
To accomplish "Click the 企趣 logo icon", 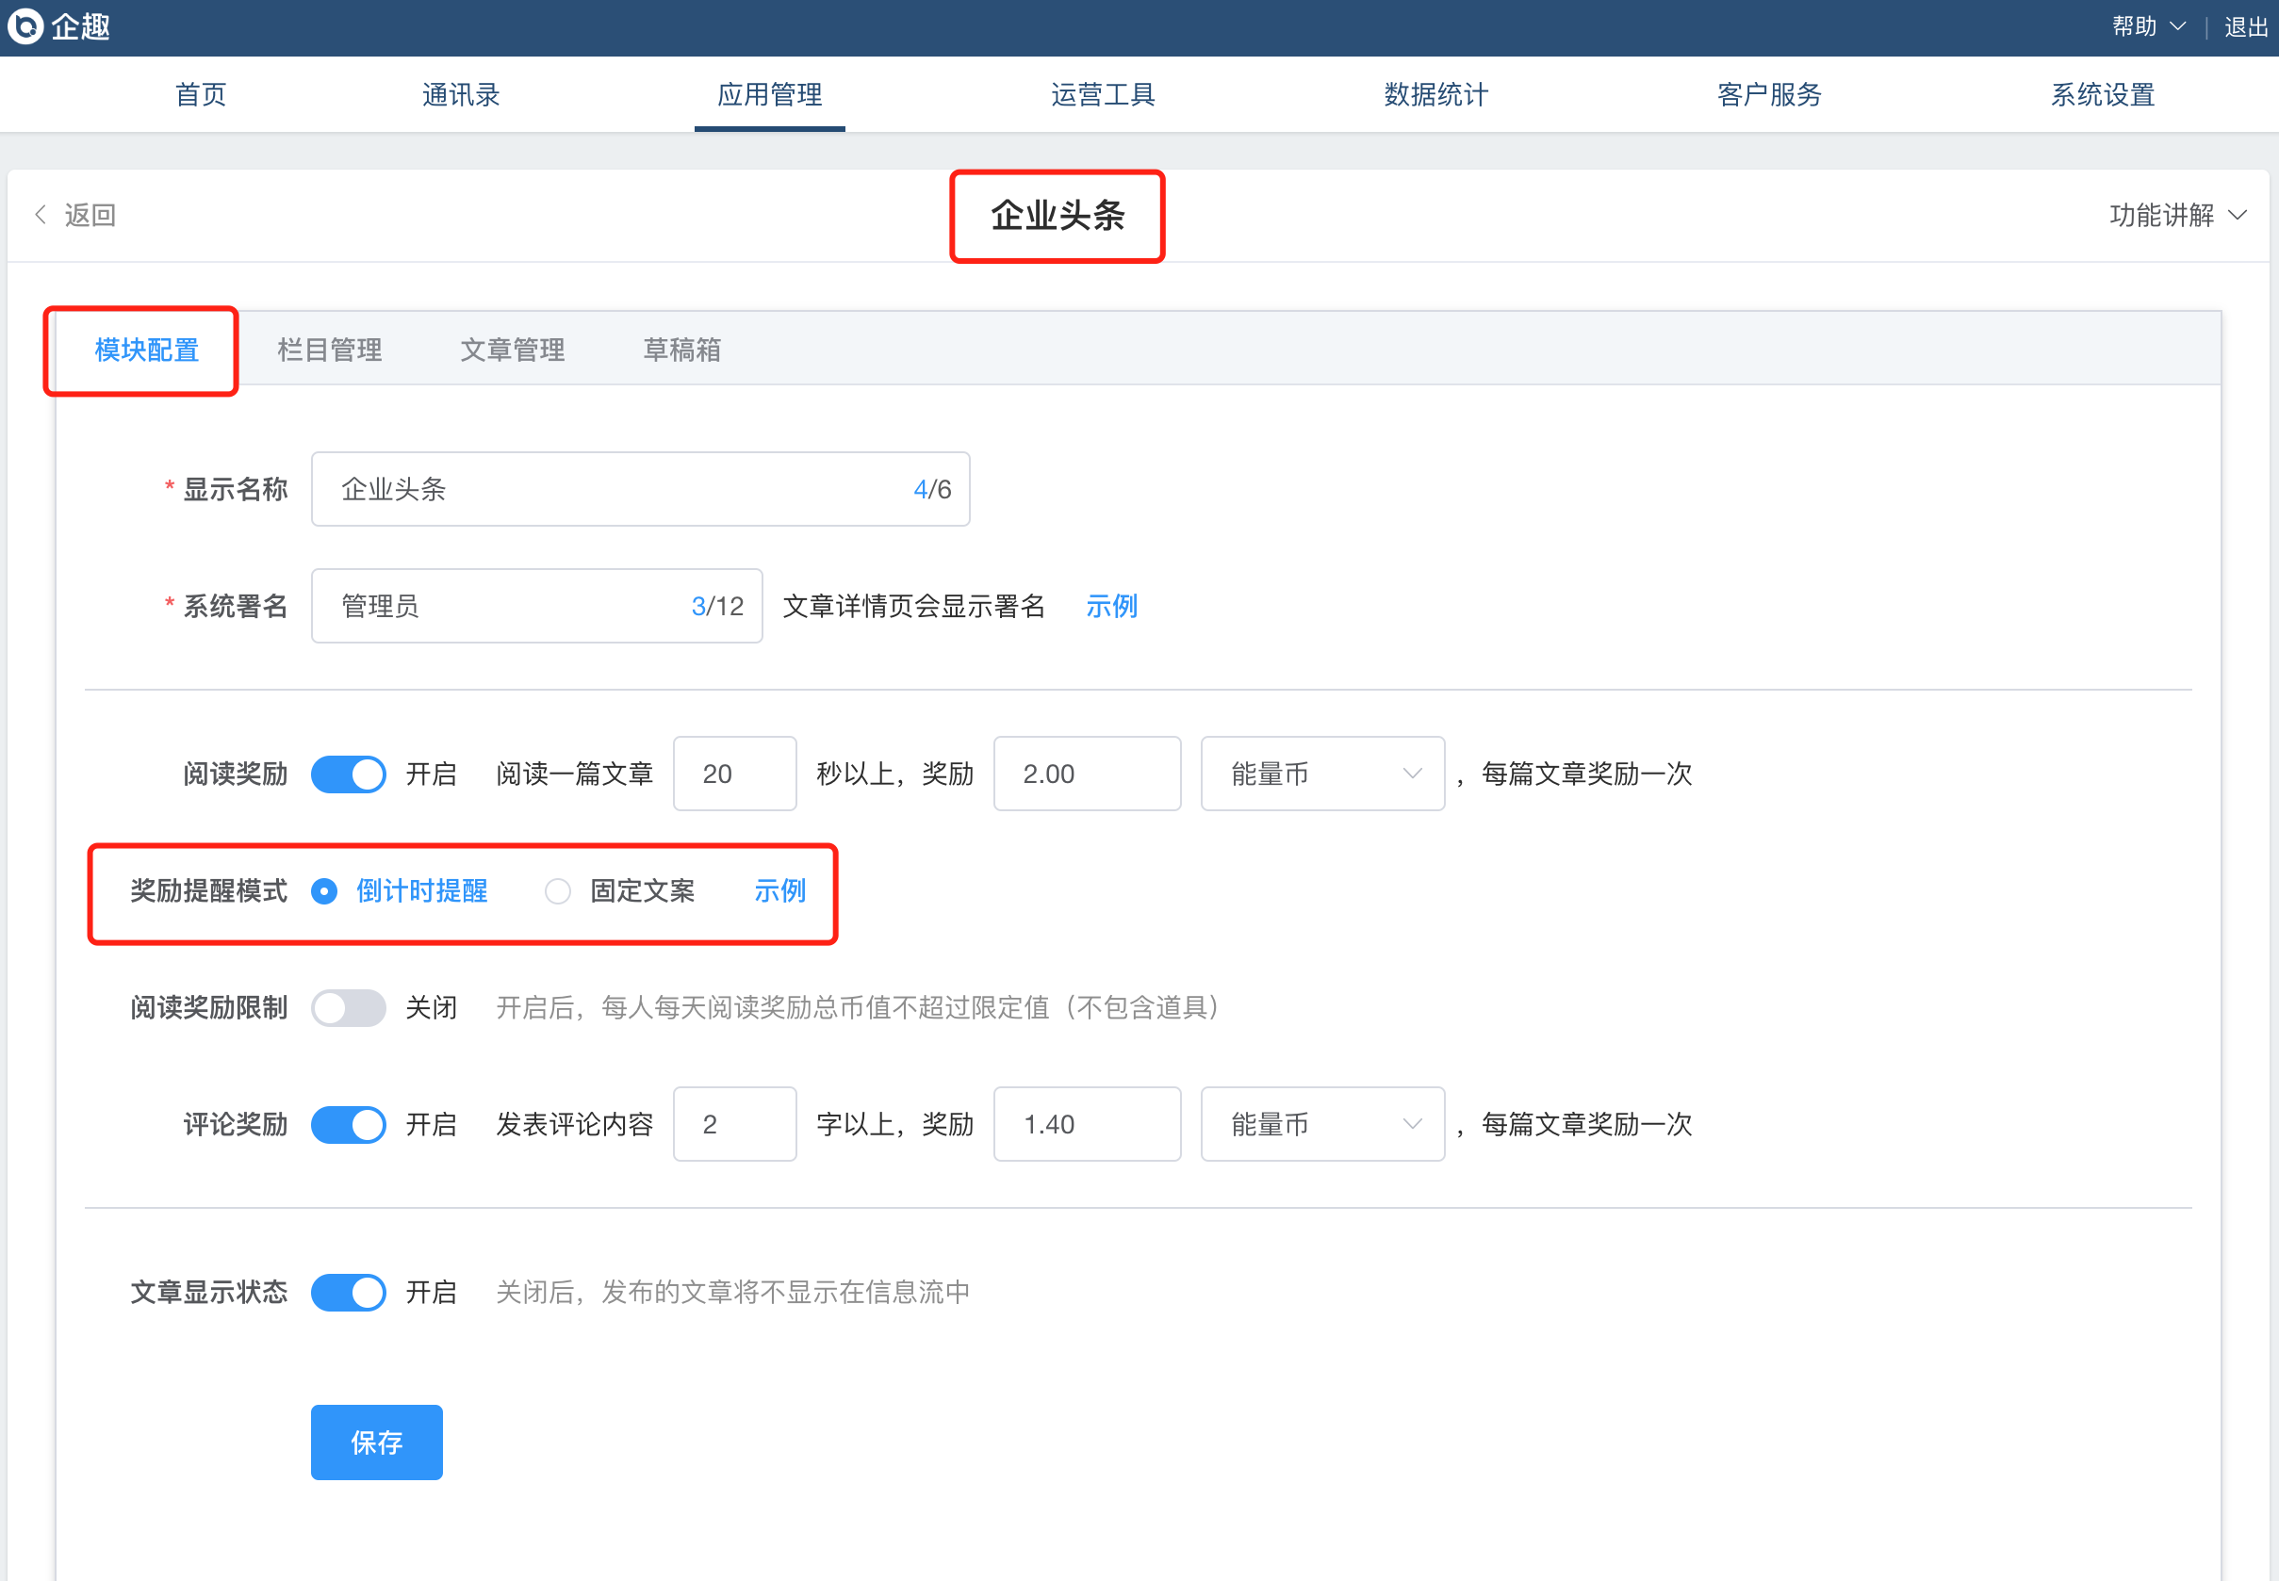I will [x=25, y=25].
